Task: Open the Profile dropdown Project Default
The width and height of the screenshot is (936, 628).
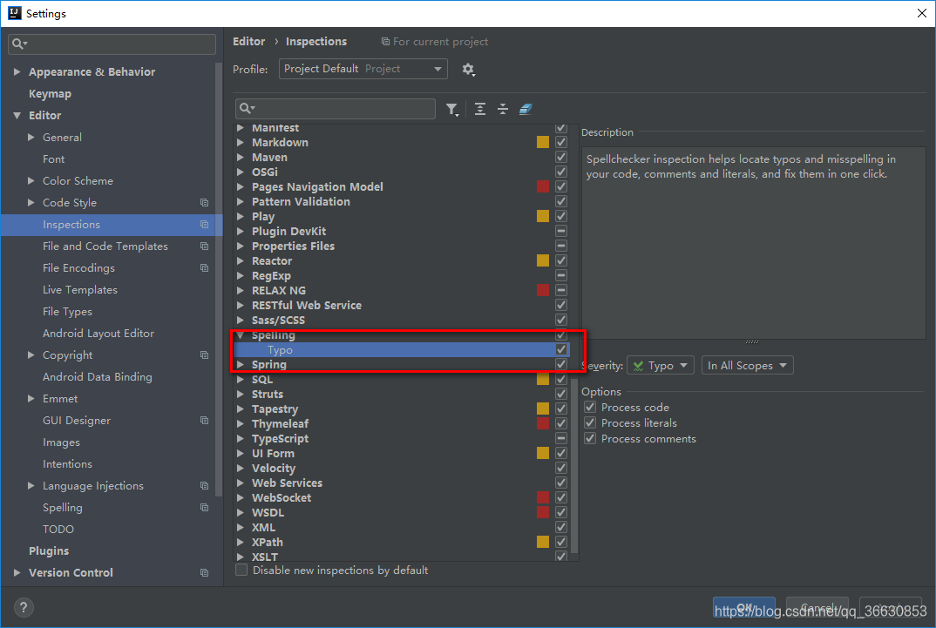Action: 363,69
